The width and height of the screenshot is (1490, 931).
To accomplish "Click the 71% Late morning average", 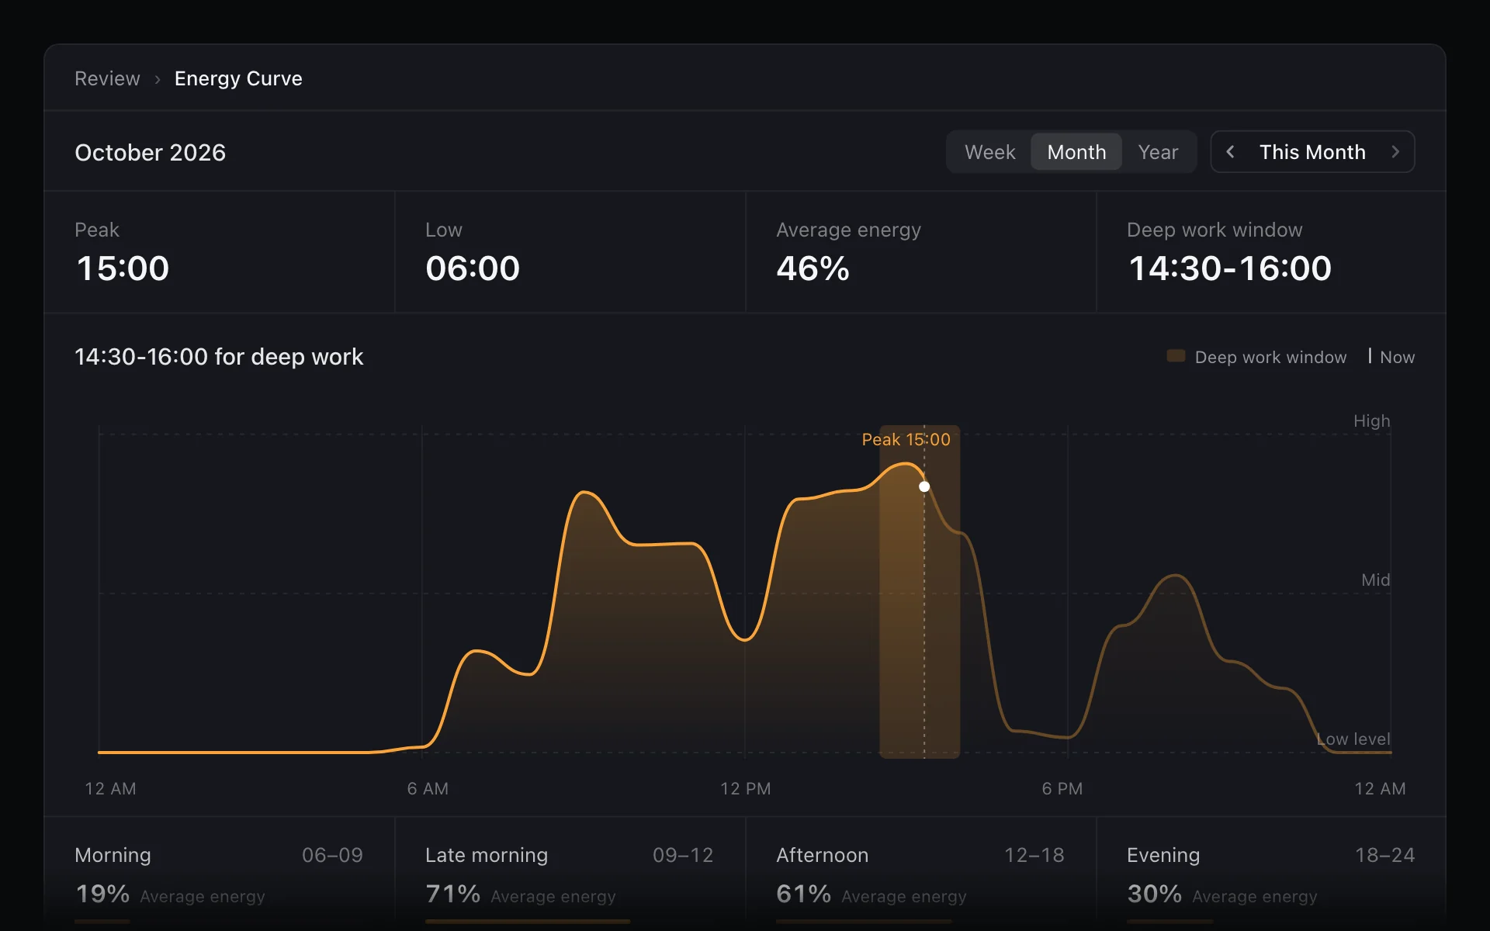I will coord(452,894).
